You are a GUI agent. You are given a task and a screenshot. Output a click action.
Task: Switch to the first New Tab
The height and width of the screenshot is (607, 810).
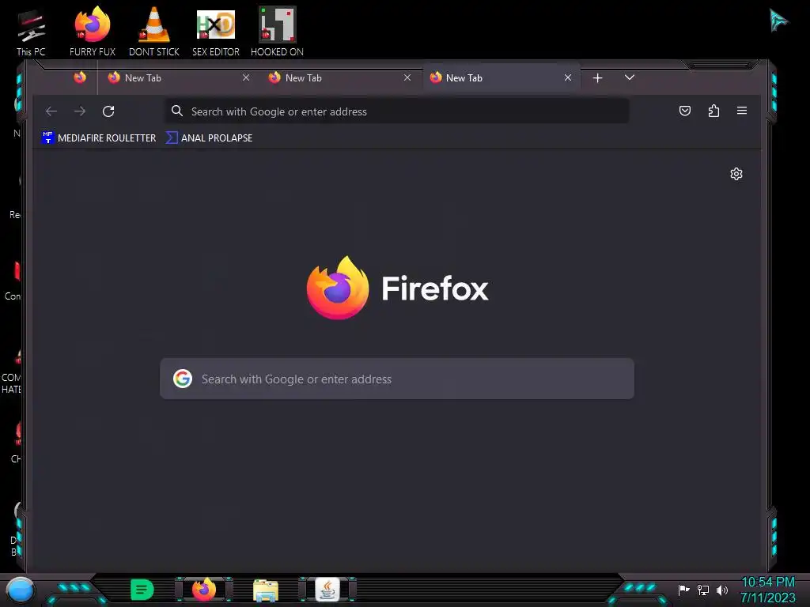[178, 78]
